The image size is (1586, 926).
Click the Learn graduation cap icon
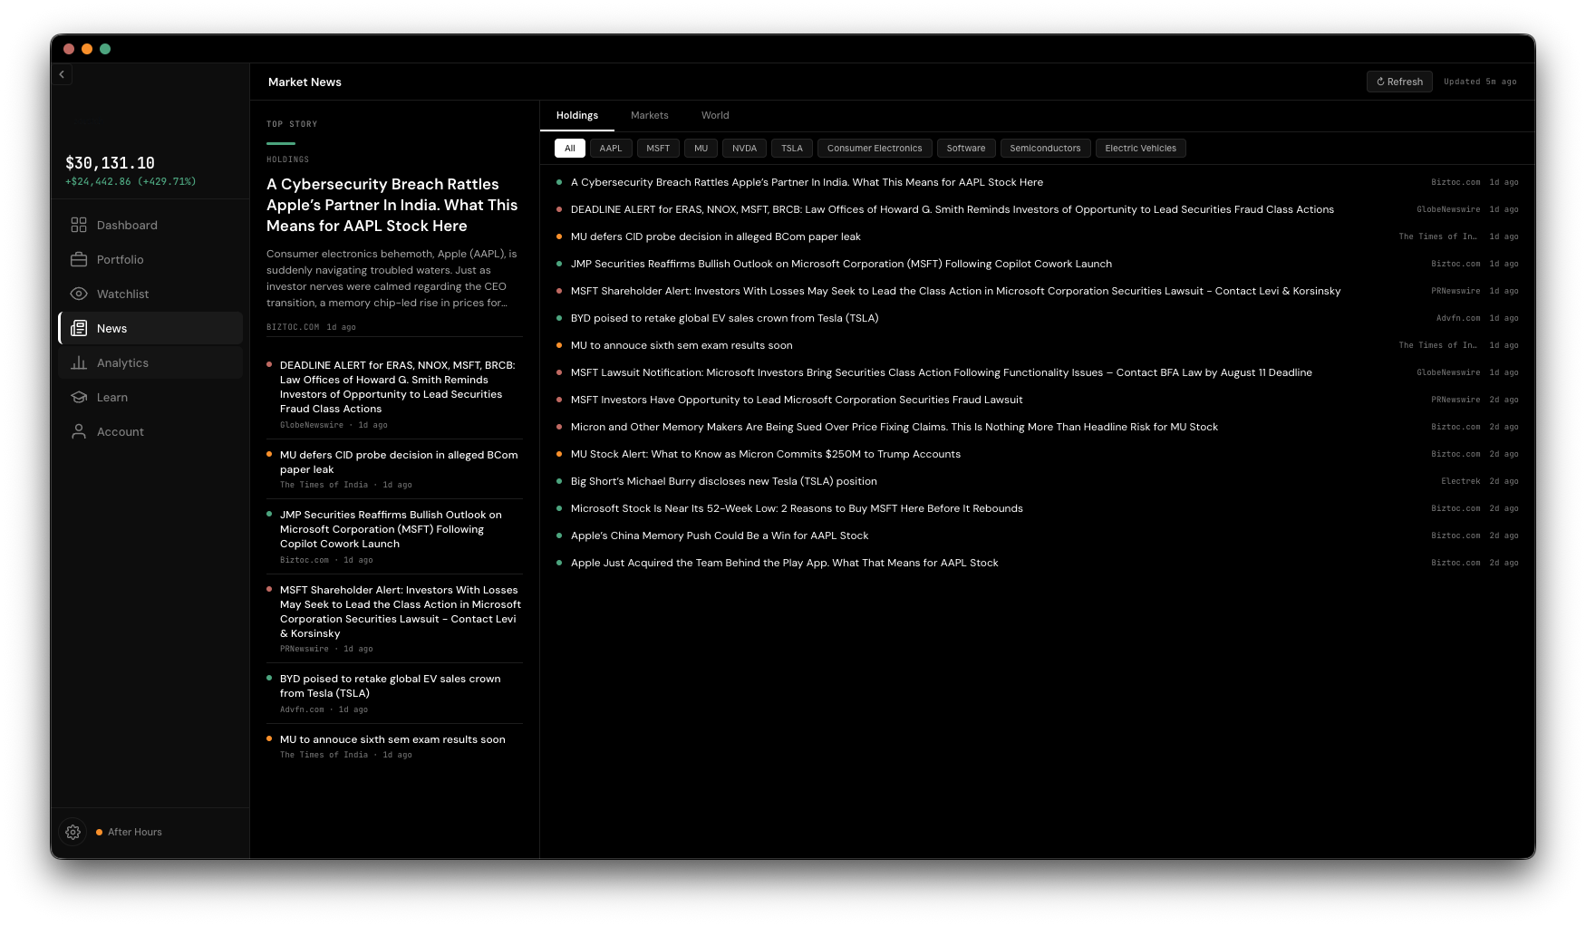pyautogui.click(x=79, y=397)
